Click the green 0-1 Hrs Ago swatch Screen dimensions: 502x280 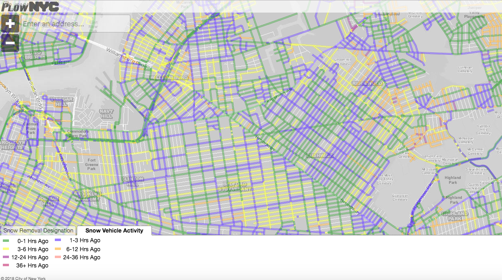tap(6, 241)
